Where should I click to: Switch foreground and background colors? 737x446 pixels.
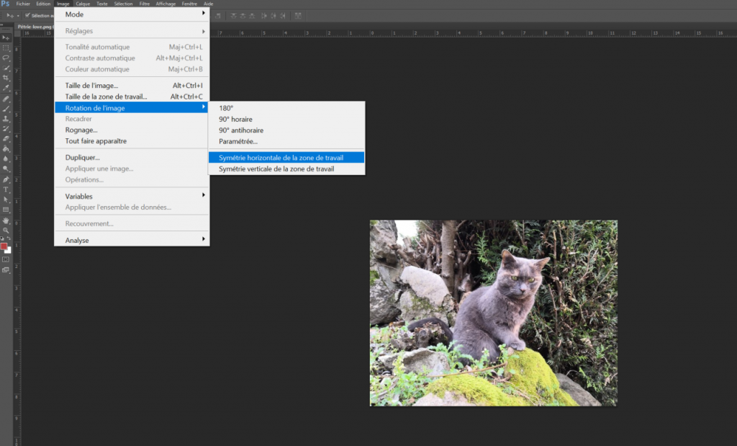click(9, 239)
